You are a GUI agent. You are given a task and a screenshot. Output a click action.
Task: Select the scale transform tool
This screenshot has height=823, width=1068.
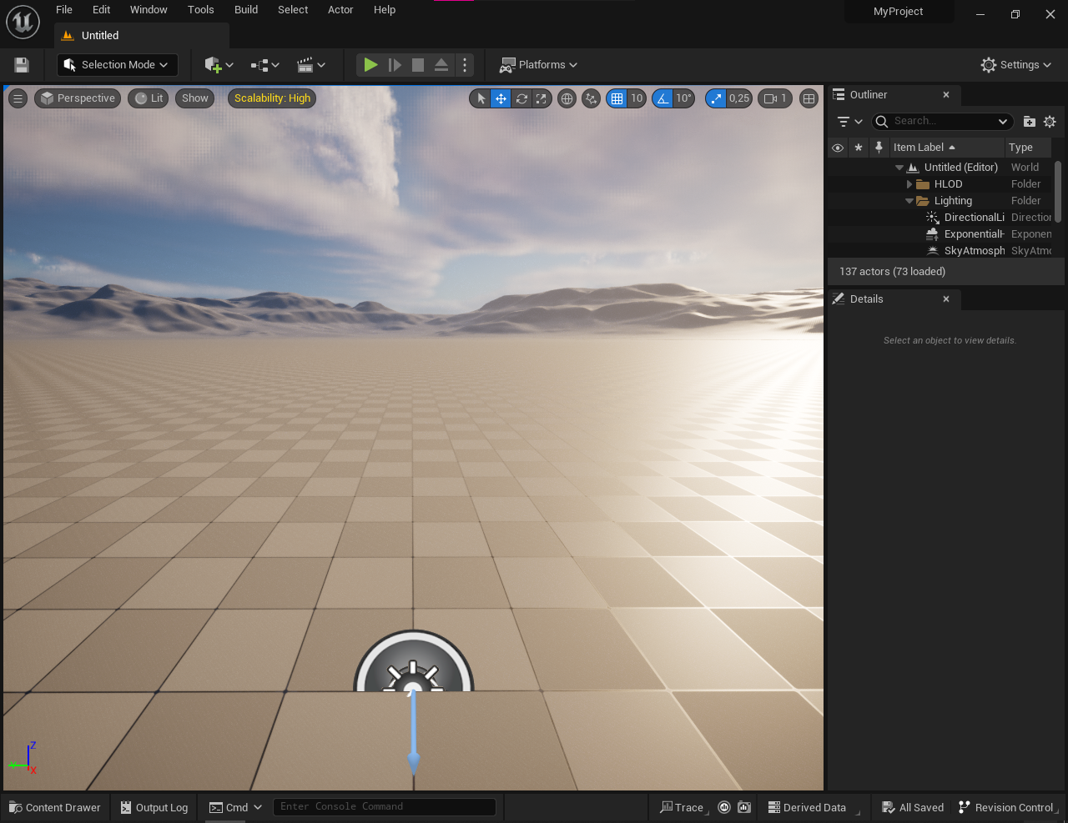coord(542,98)
